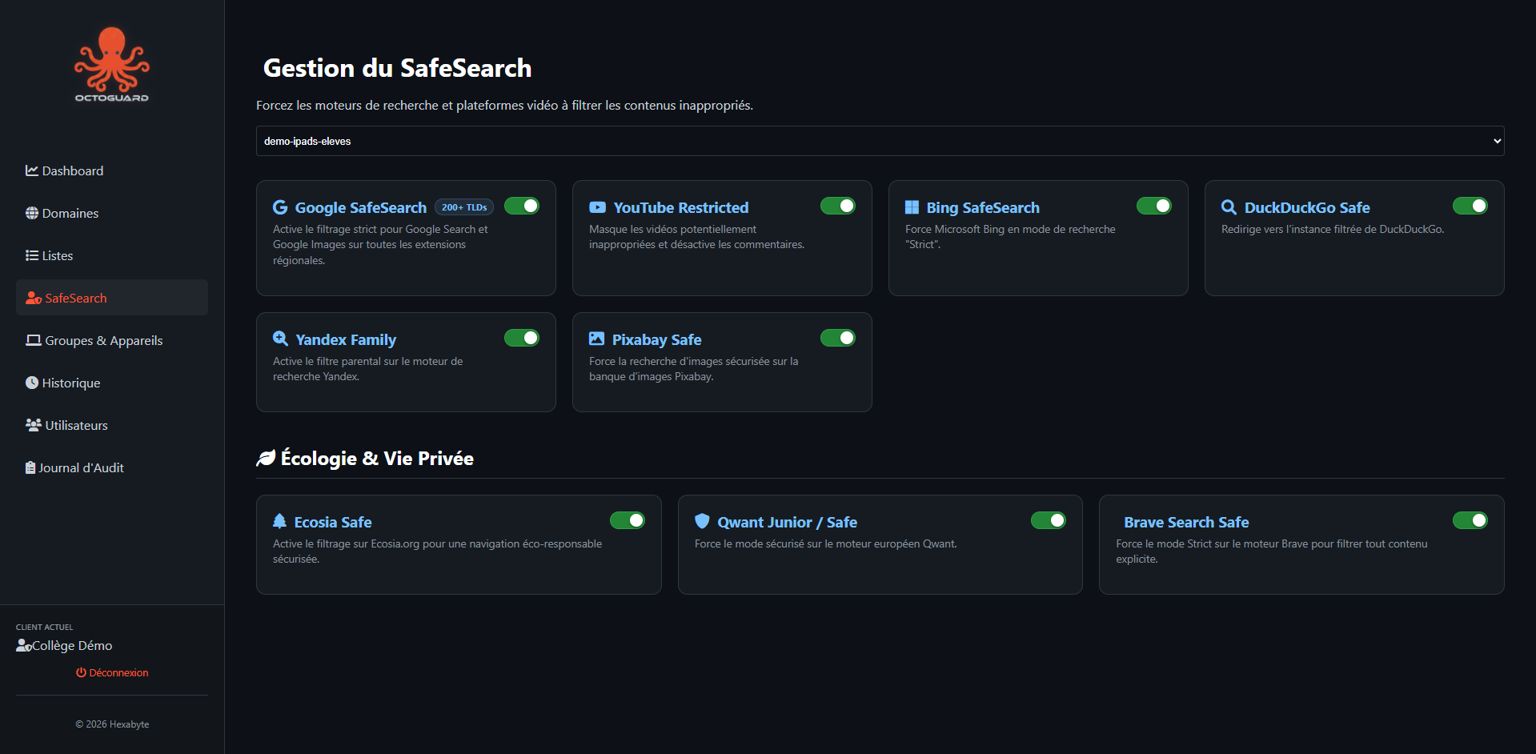The image size is (1536, 754).
Task: Click the Listes list icon
Action: coord(32,255)
